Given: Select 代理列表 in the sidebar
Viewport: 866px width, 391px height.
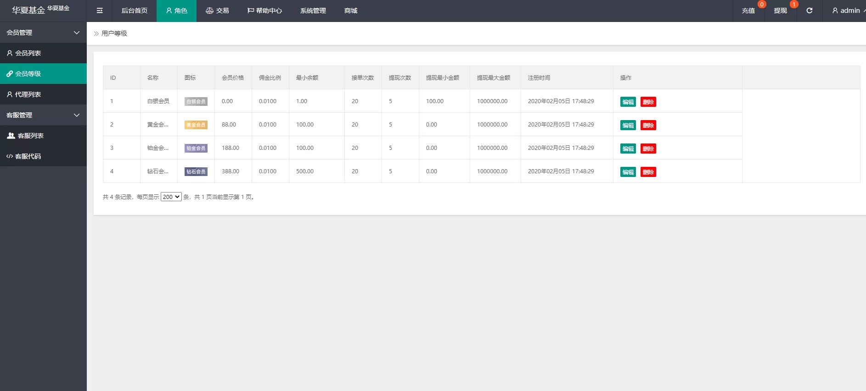Looking at the screenshot, I should coord(28,94).
